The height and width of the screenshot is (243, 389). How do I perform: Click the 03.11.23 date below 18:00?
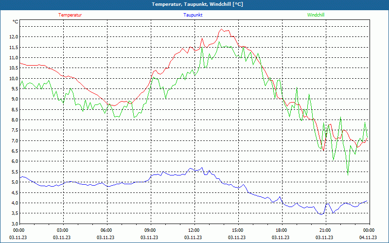point(281,237)
